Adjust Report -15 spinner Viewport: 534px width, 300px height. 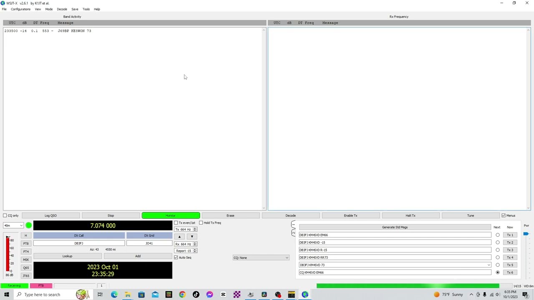[186, 251]
